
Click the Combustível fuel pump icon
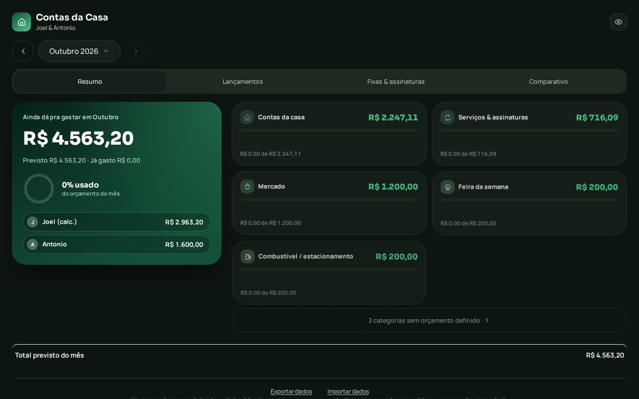coord(248,256)
